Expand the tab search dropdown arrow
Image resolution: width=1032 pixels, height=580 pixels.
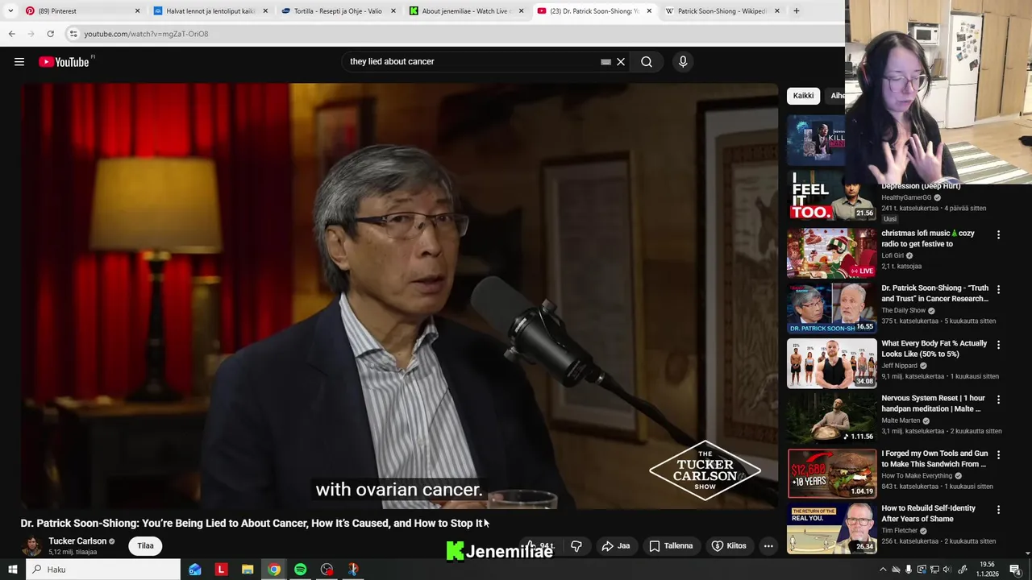coord(10,11)
